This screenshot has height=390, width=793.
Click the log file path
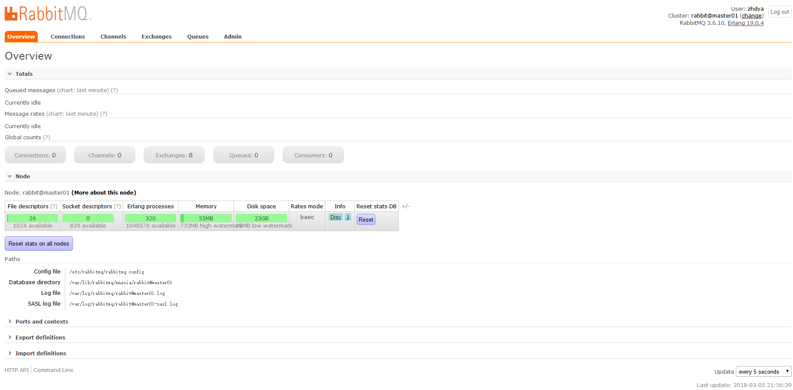[x=117, y=294]
